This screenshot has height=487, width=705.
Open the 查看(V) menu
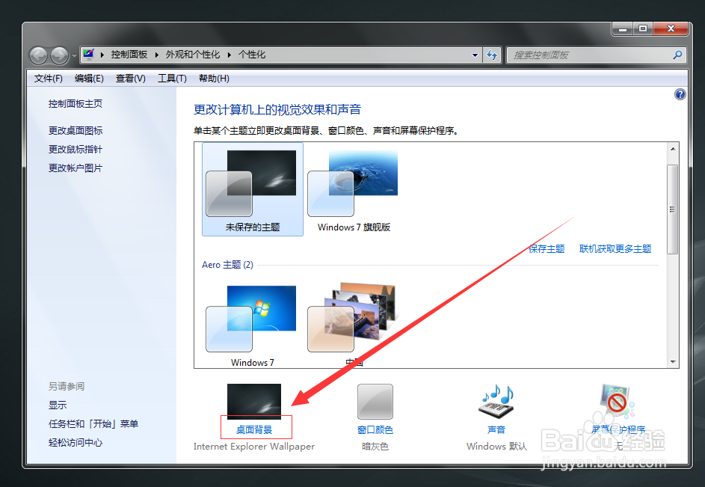(130, 79)
